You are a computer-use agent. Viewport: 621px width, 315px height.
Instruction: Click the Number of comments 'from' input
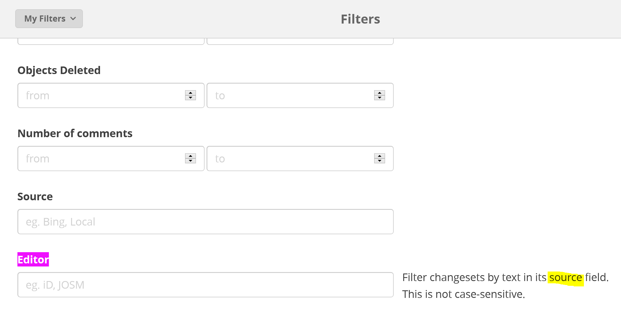[x=98, y=158]
